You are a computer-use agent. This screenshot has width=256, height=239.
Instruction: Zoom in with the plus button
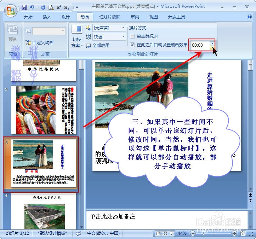pyautogui.click(x=234, y=233)
